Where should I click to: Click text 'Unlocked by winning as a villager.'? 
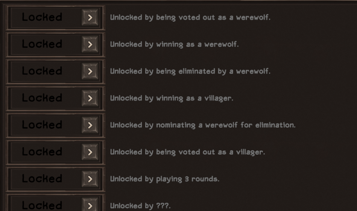coord(172,98)
